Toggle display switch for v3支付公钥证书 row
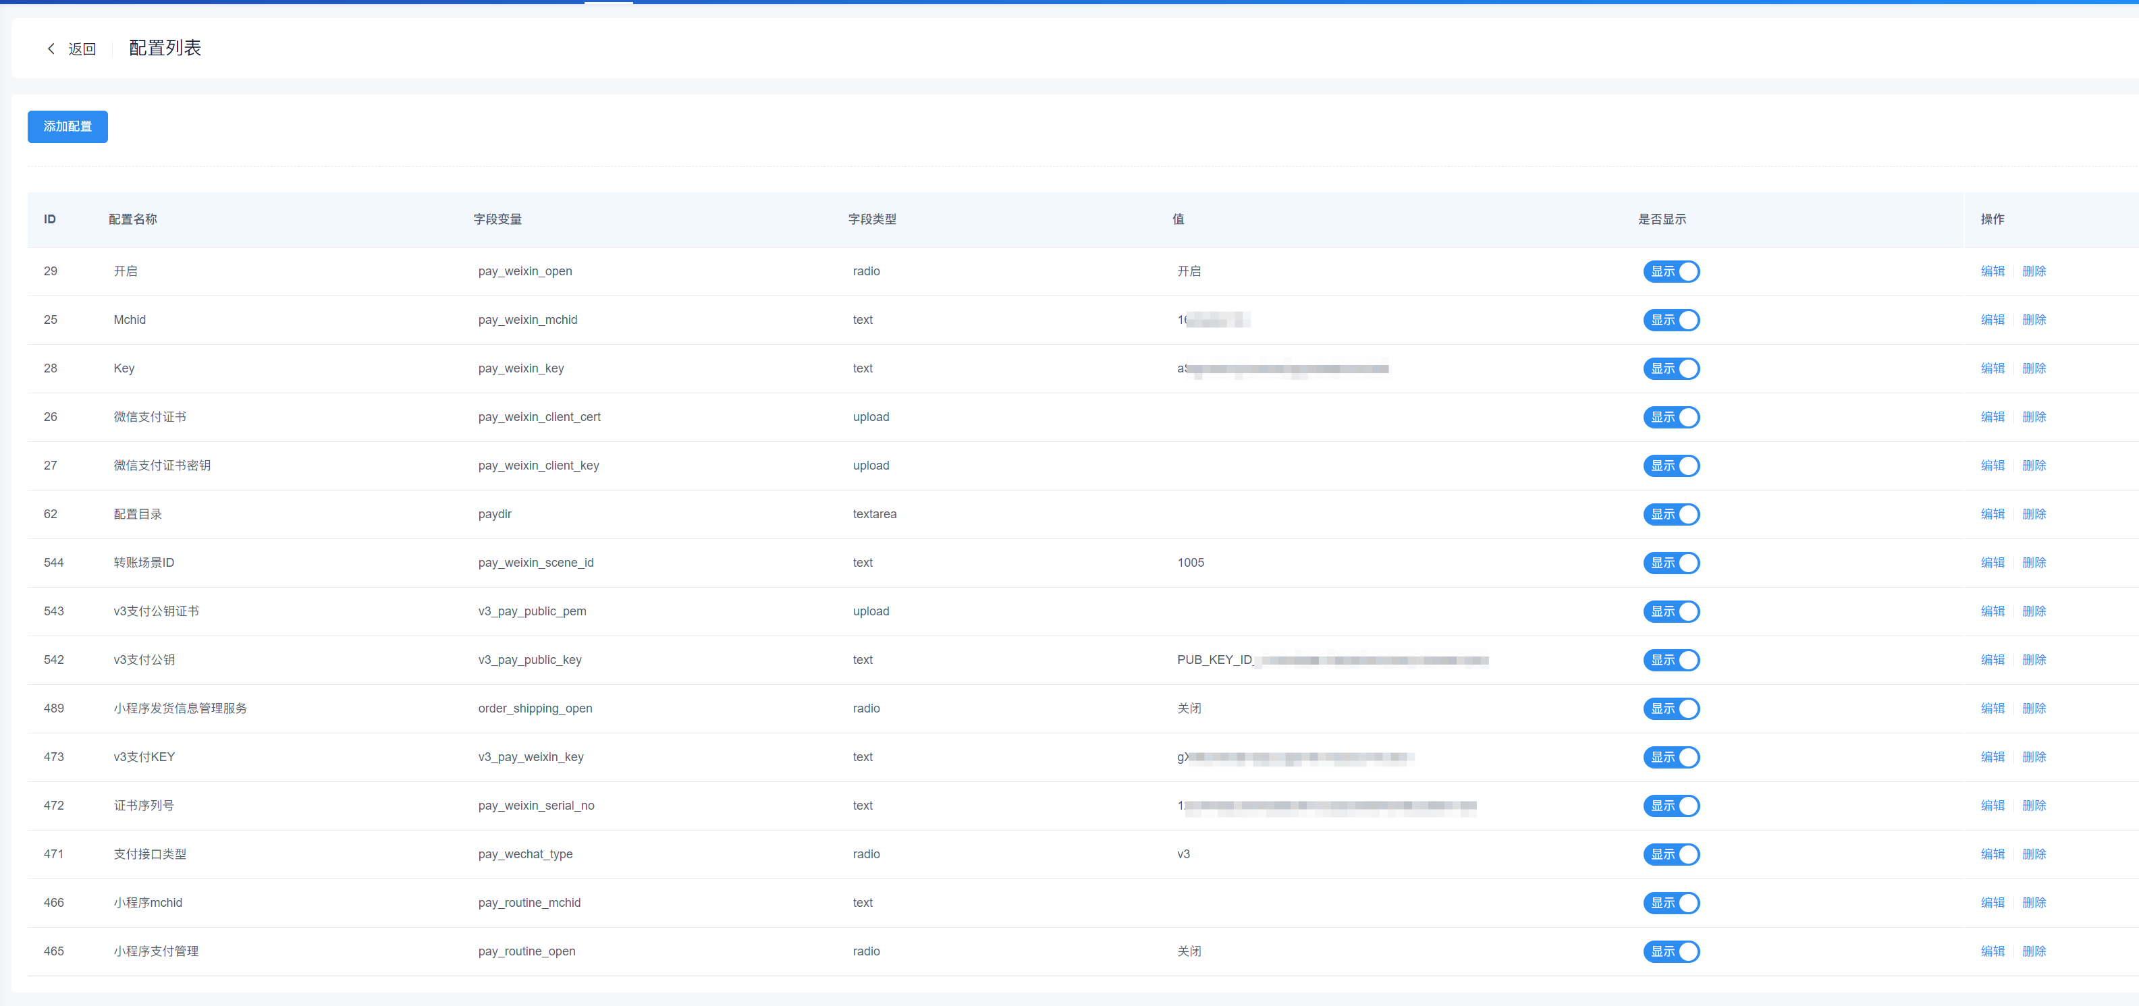The image size is (2139, 1006). [x=1671, y=611]
